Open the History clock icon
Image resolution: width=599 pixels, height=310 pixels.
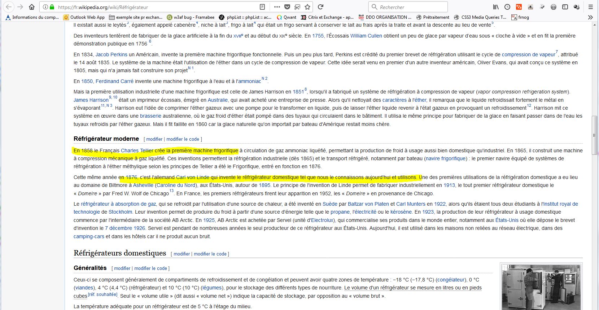pyautogui.click(x=507, y=7)
